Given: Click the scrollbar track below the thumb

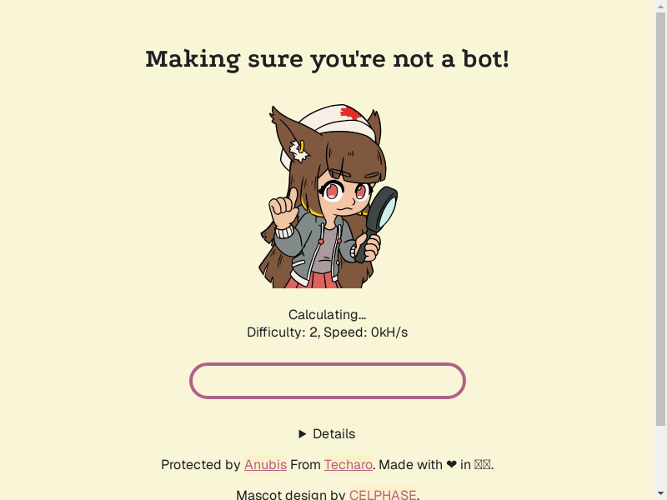Looking at the screenshot, I should tap(660, 462).
